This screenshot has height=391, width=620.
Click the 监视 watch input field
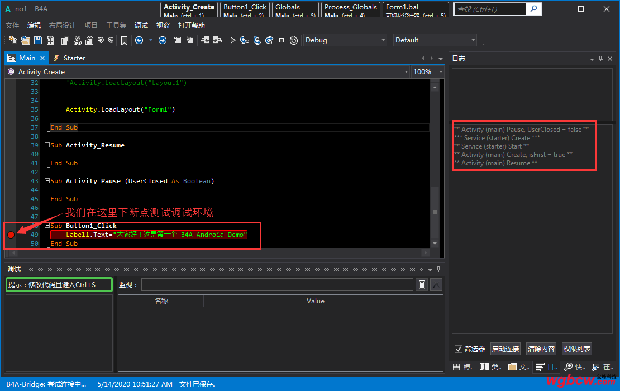277,285
